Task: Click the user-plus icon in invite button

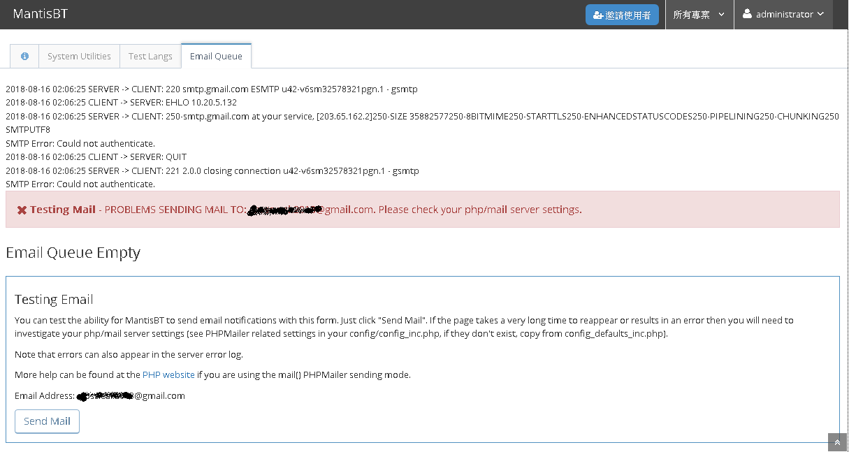Action: click(598, 15)
